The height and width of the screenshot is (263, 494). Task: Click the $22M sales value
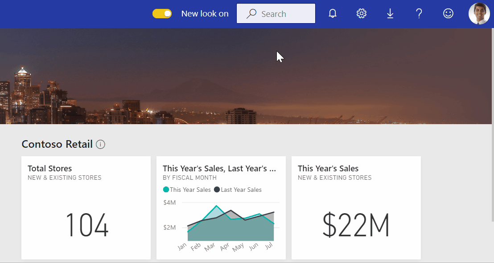pyautogui.click(x=356, y=226)
